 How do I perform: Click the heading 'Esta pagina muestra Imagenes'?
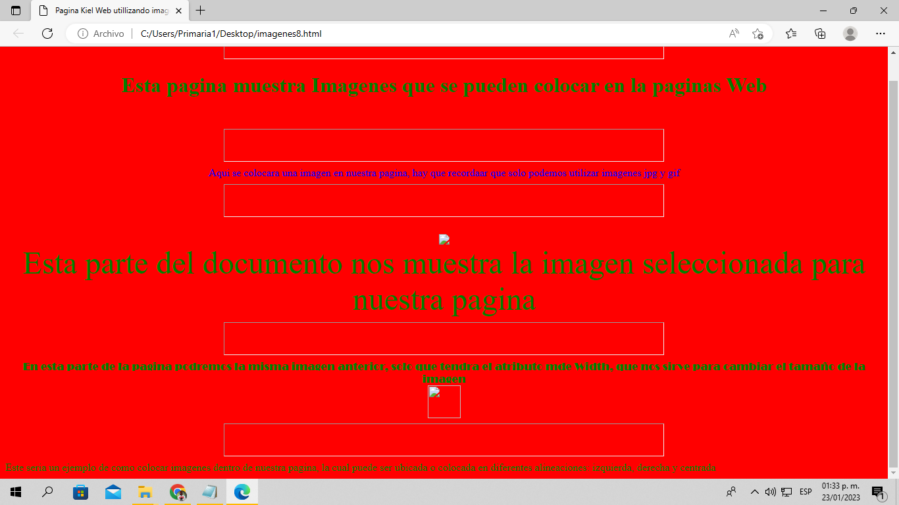444,86
